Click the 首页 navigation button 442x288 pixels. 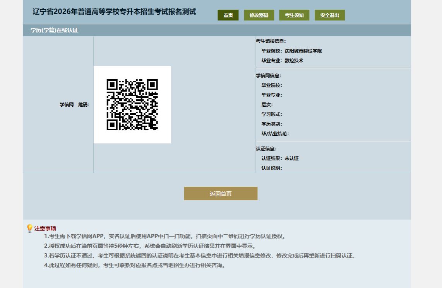point(228,15)
